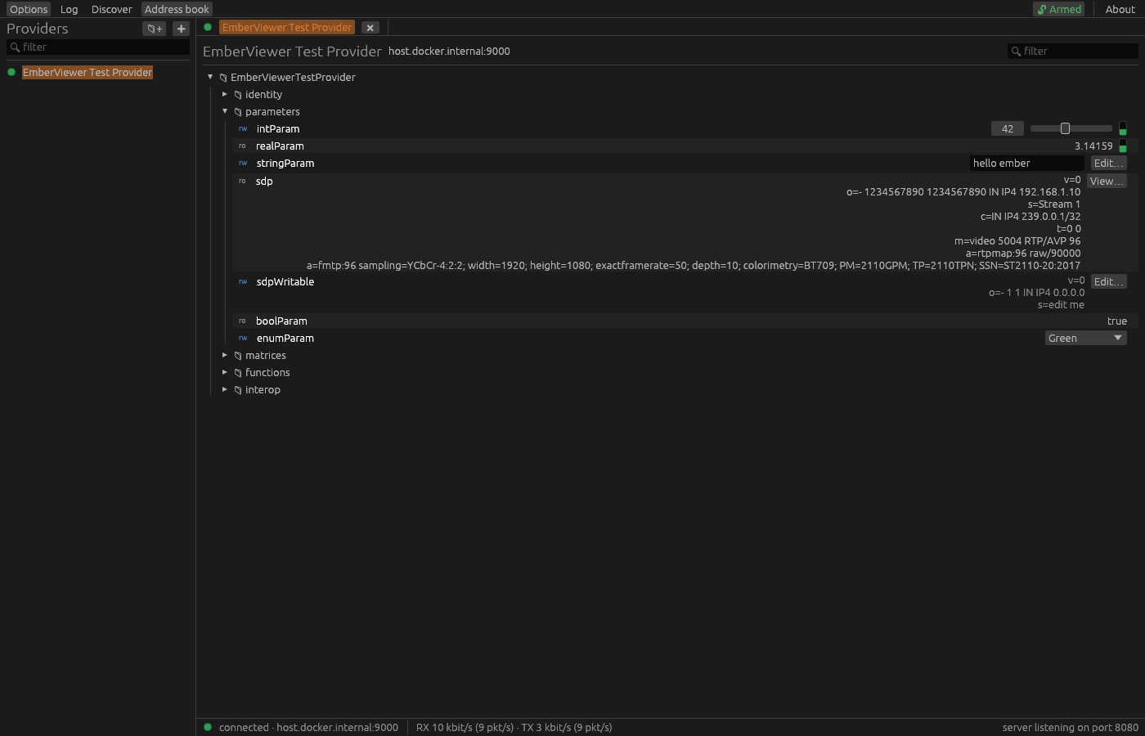Click the rw badge beside stringParam
The width and height of the screenshot is (1145, 736).
point(243,164)
